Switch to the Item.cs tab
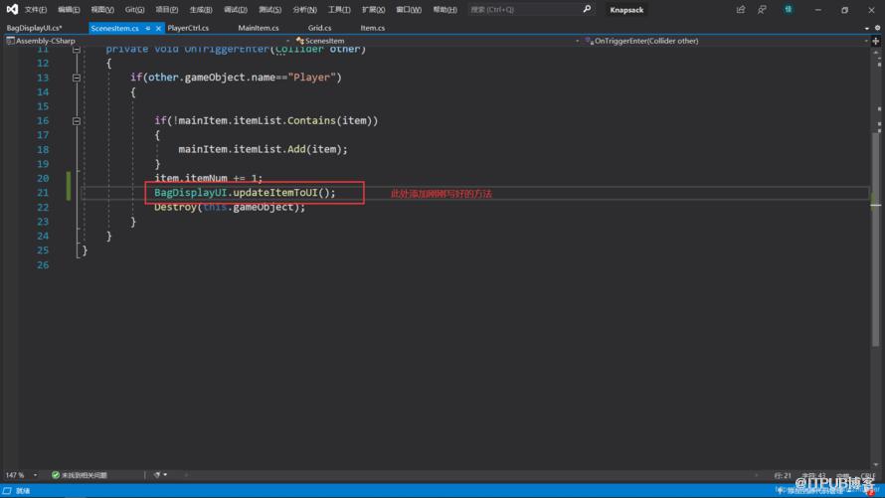The height and width of the screenshot is (498, 885). pos(373,28)
